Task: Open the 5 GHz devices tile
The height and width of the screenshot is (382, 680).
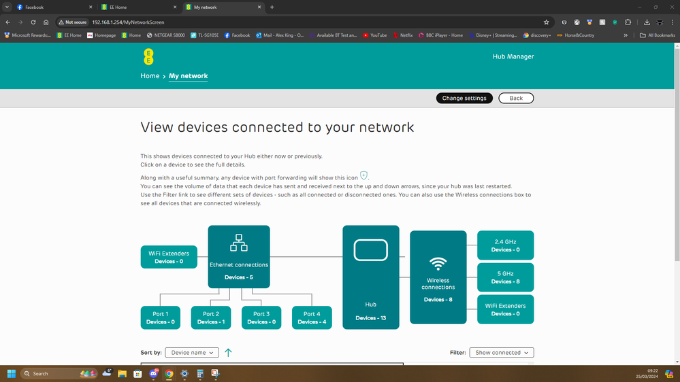Action: (506, 277)
